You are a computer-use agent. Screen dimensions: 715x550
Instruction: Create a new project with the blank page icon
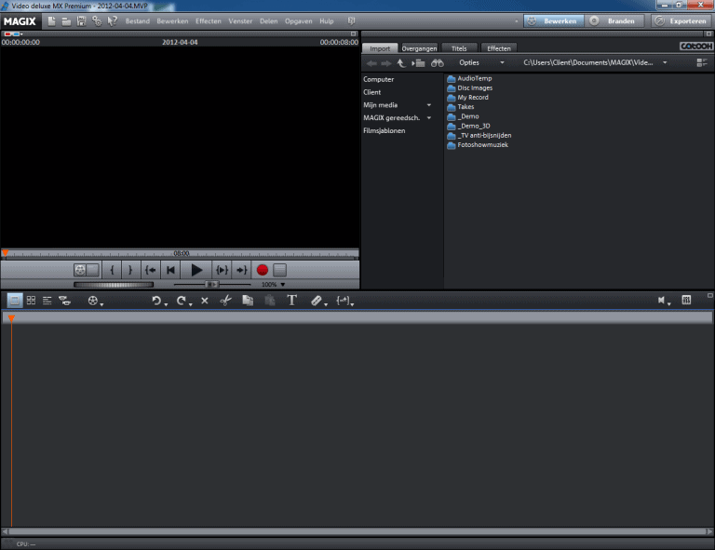(51, 21)
